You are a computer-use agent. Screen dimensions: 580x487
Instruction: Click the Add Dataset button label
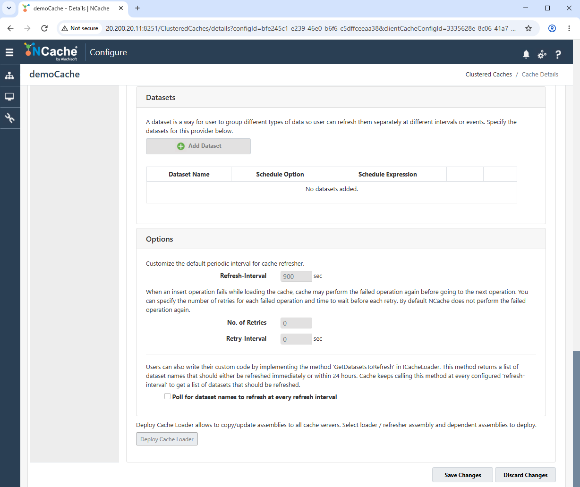pos(205,146)
